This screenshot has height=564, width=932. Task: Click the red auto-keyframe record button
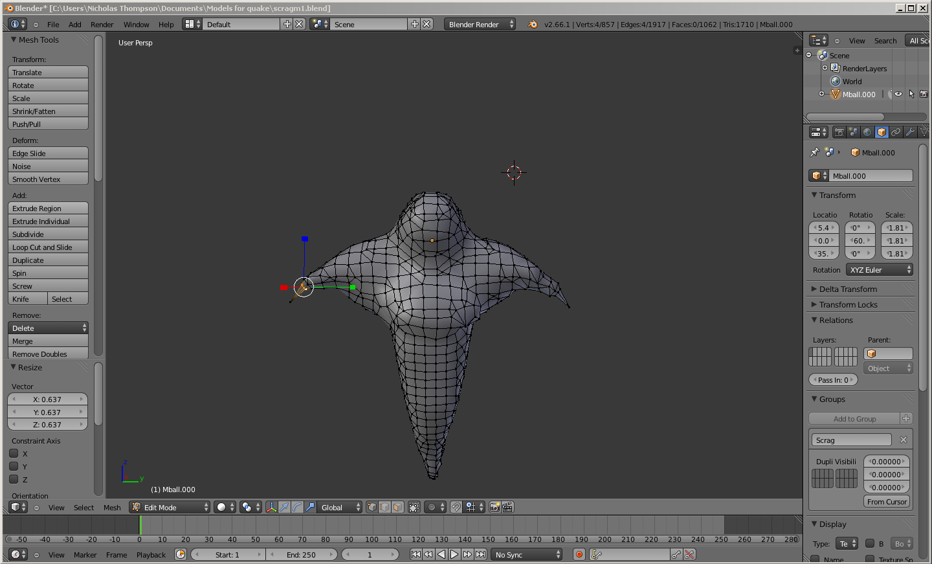(x=579, y=555)
